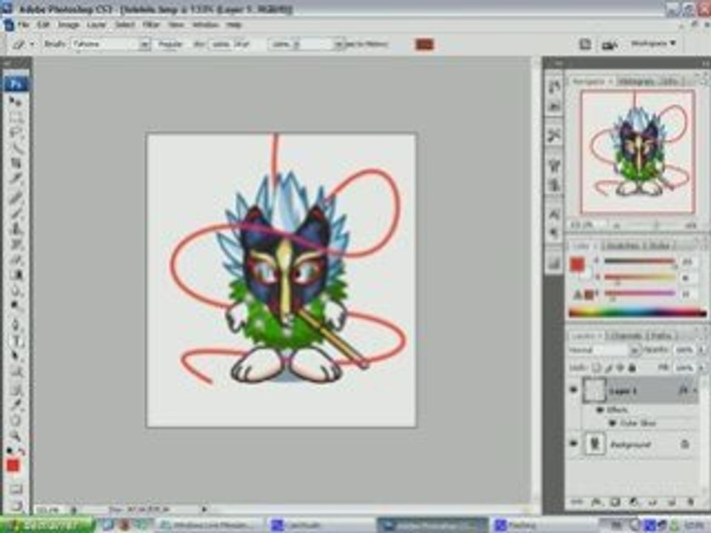Screen dimensions: 711x533
Task: Select the Clone Stamp tool
Action: [16, 227]
